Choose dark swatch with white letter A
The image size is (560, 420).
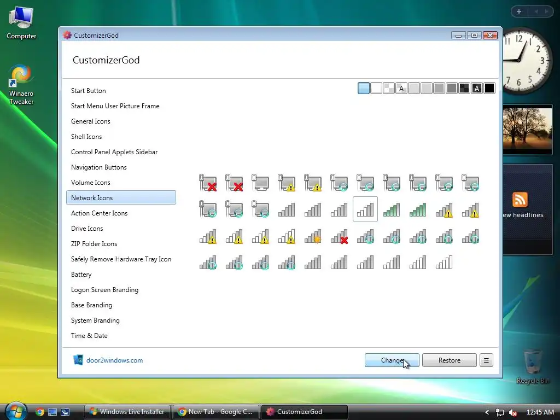tap(477, 88)
